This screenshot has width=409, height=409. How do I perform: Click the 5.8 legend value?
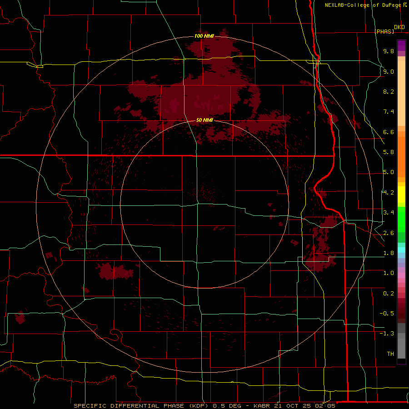389,152
